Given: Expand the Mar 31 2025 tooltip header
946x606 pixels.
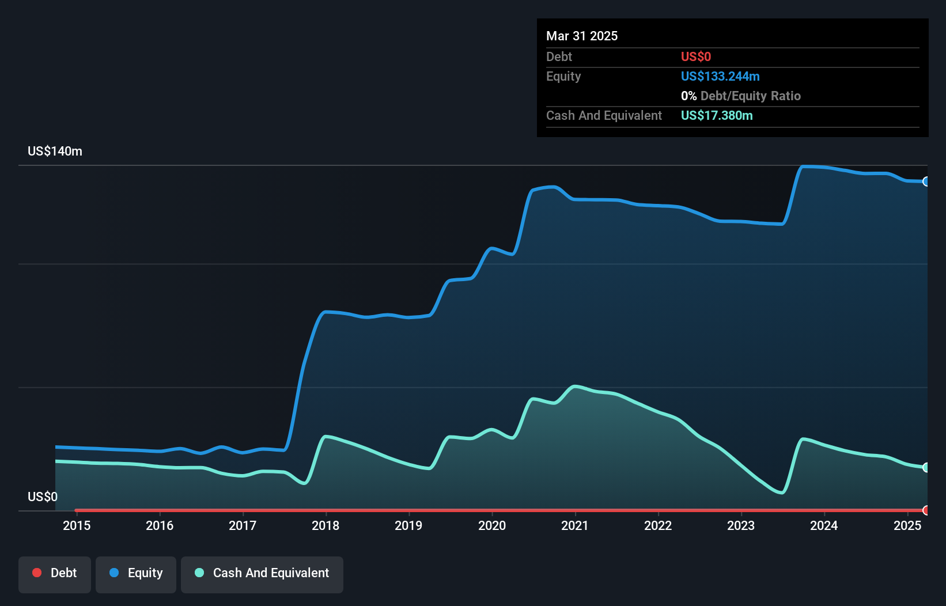Looking at the screenshot, I should coord(582,36).
